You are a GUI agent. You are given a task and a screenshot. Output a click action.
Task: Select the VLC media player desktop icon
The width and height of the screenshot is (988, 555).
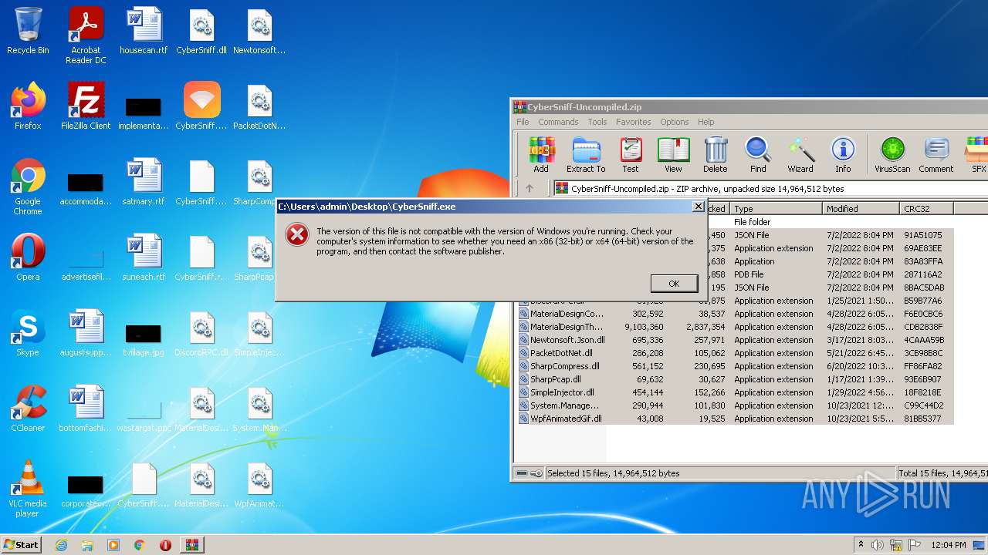pyautogui.click(x=28, y=489)
